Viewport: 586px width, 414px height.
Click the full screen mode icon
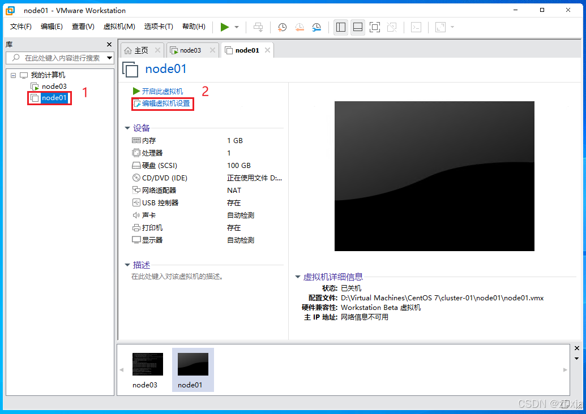click(x=375, y=27)
